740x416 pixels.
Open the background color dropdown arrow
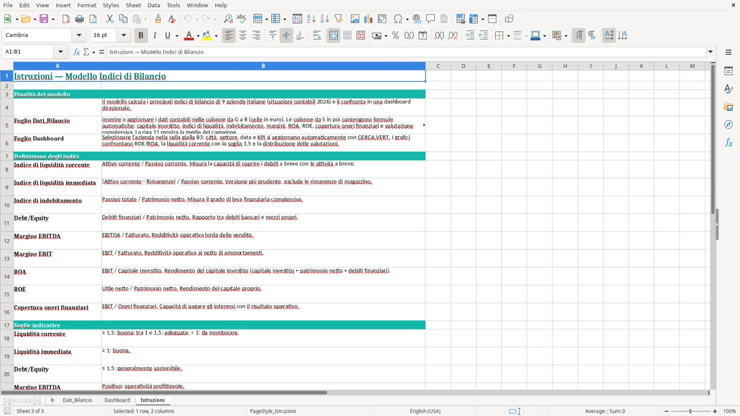coord(216,36)
